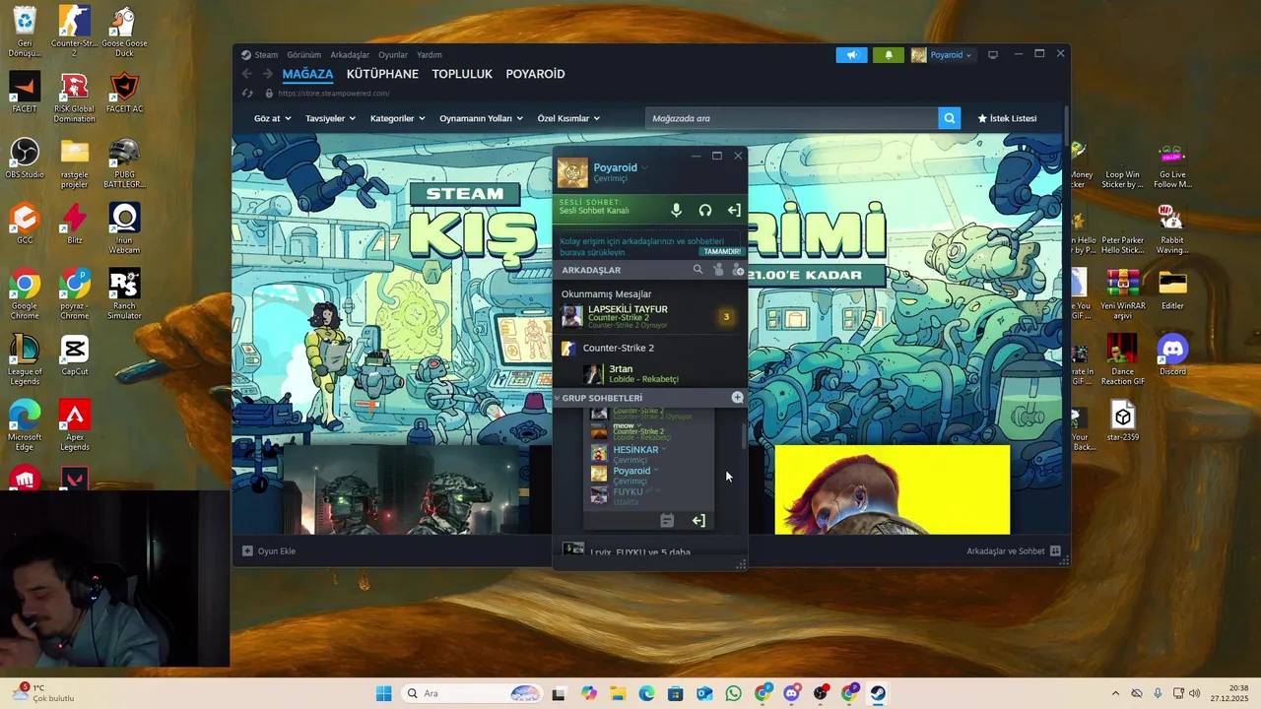This screenshot has height=709, width=1261.
Task: Open the OBS Studio desktop icon
Action: pyautogui.click(x=25, y=159)
